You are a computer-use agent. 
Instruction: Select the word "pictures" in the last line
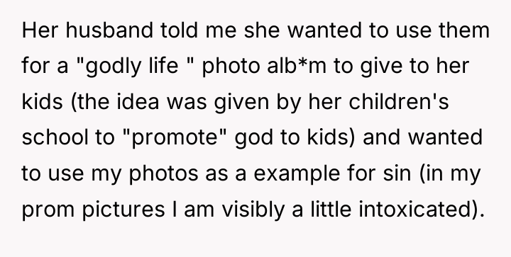coord(123,210)
